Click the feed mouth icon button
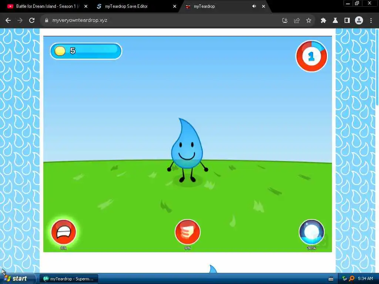Screen dimensions: 379x284 [x=64, y=232]
